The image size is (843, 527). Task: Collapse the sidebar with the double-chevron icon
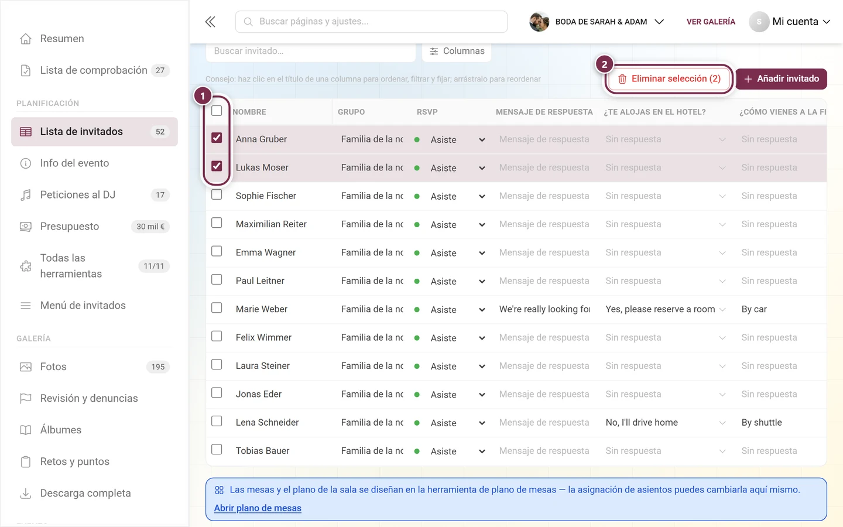tap(210, 22)
